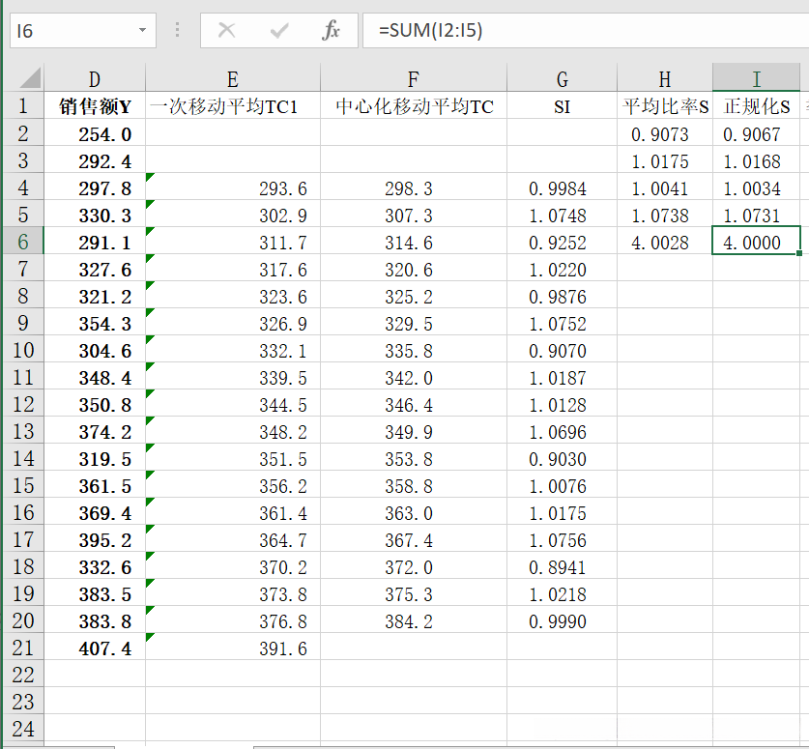The image size is (809, 749).
Task: Select cell with value 391.6
Action: pos(233,648)
